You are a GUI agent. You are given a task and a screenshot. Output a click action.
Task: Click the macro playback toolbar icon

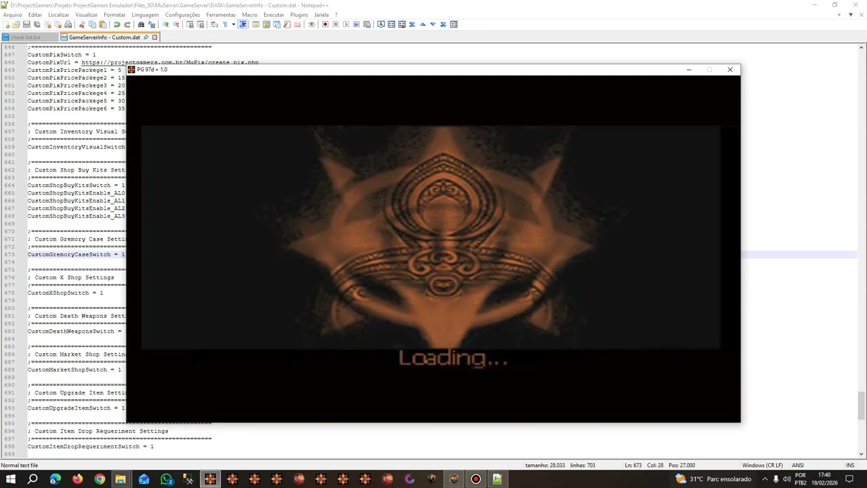tap(346, 24)
